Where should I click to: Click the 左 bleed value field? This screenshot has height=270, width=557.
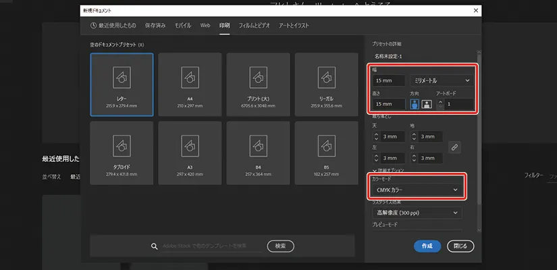(x=393, y=158)
